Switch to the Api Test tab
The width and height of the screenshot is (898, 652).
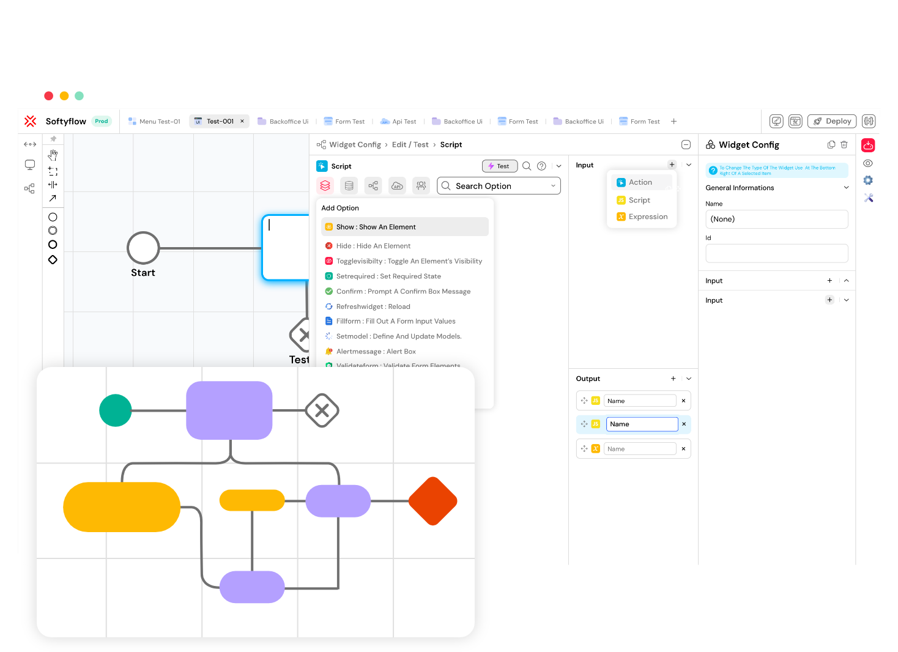point(398,121)
